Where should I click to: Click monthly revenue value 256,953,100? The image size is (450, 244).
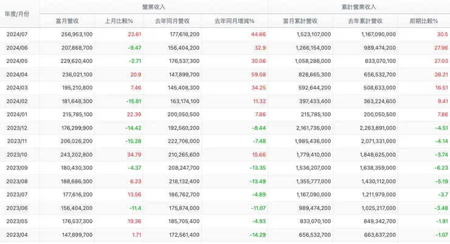point(77,35)
